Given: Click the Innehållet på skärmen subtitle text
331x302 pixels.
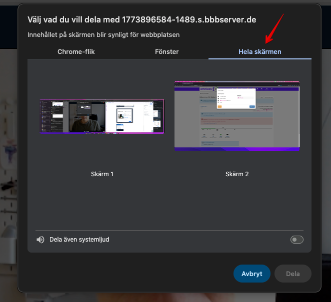Looking at the screenshot, I should [x=103, y=35].
